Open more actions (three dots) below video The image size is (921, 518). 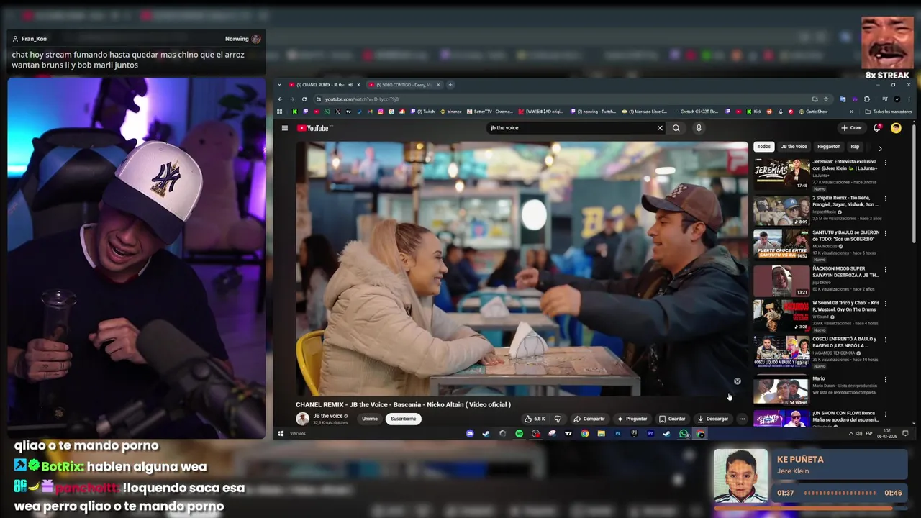[x=742, y=419]
